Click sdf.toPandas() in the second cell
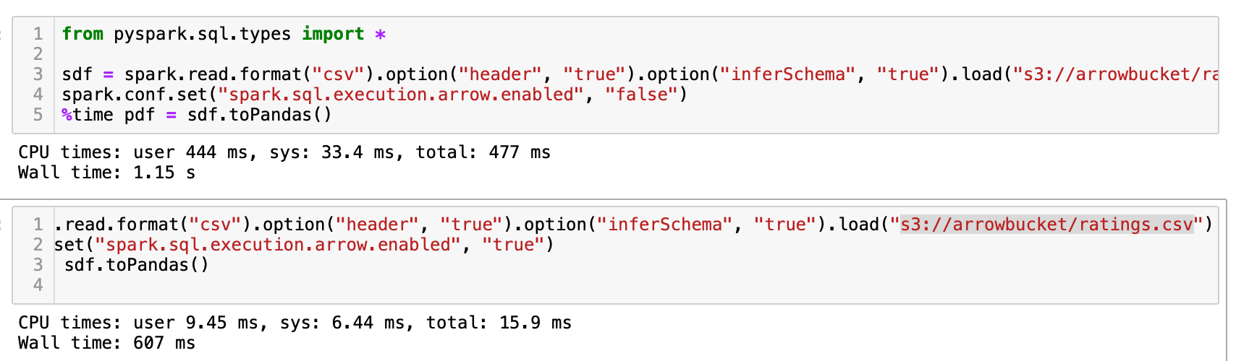The width and height of the screenshot is (1236, 361). (x=137, y=265)
